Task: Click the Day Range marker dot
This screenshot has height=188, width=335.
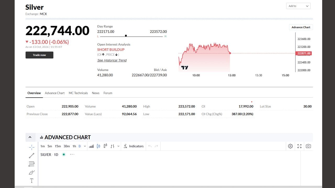Action: coord(126,36)
